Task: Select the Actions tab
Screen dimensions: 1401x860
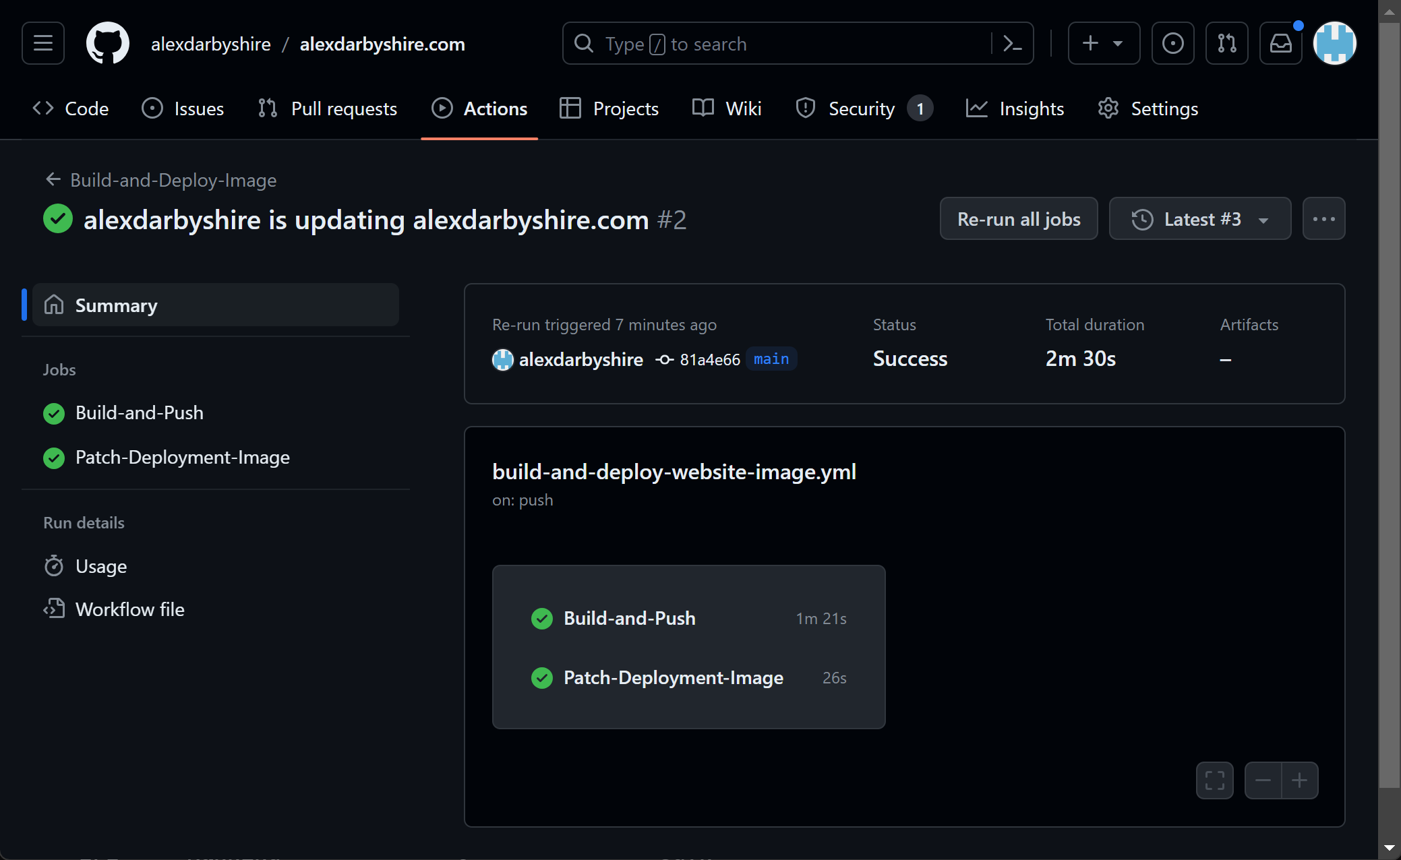Action: point(479,109)
